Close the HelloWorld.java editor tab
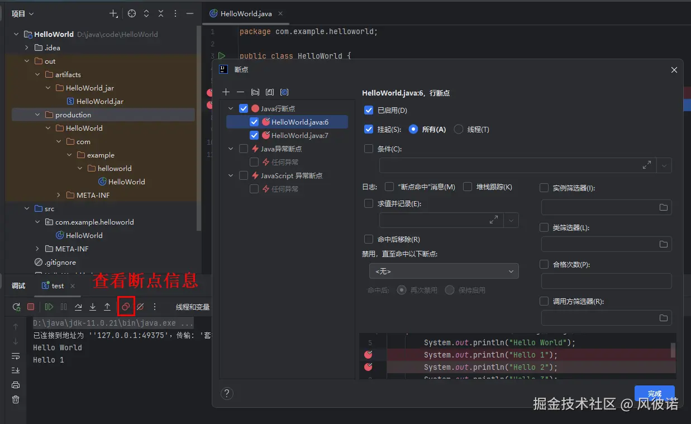This screenshot has width=691, height=424. (x=280, y=13)
